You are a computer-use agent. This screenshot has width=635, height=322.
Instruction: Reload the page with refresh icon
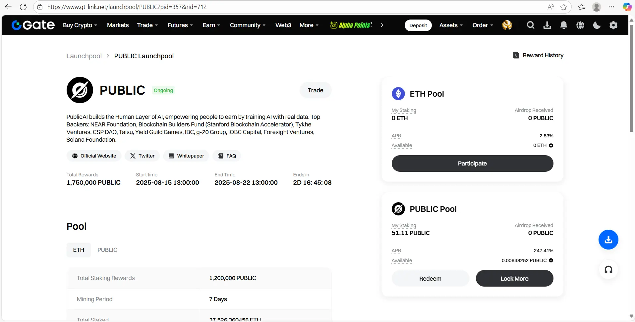point(23,7)
